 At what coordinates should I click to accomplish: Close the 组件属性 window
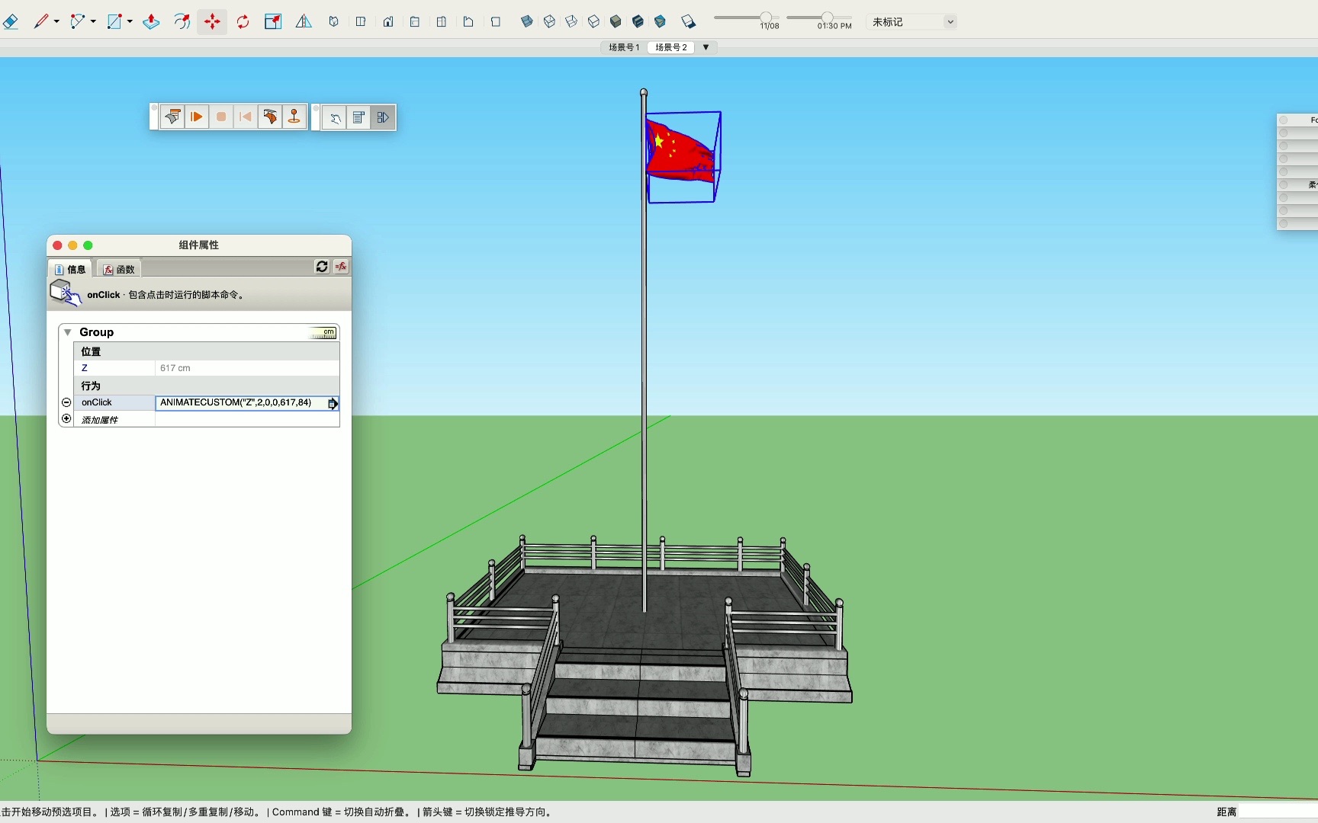click(57, 245)
